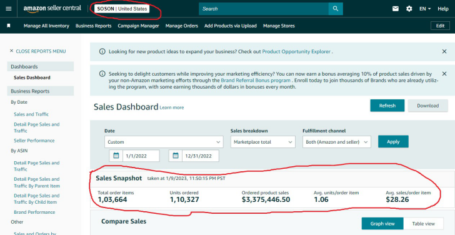Viewport: 455px width, 235px height.
Task: Open Manage Stores
Action: click(x=279, y=26)
